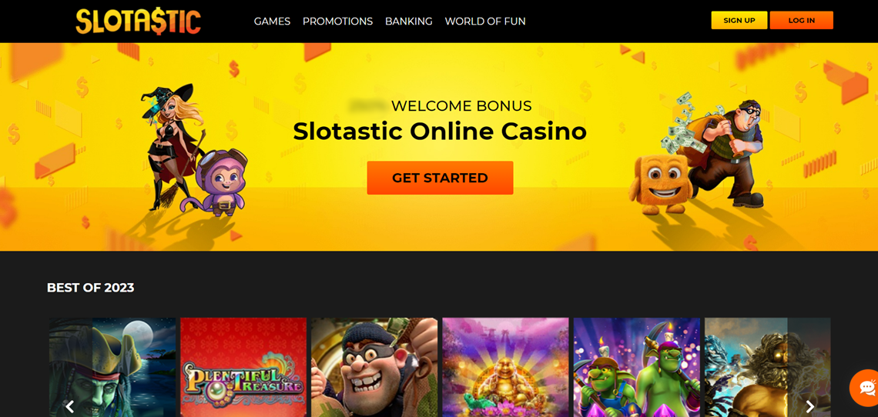The height and width of the screenshot is (417, 878).
Task: Click the left carousel arrow
Action: point(70,407)
